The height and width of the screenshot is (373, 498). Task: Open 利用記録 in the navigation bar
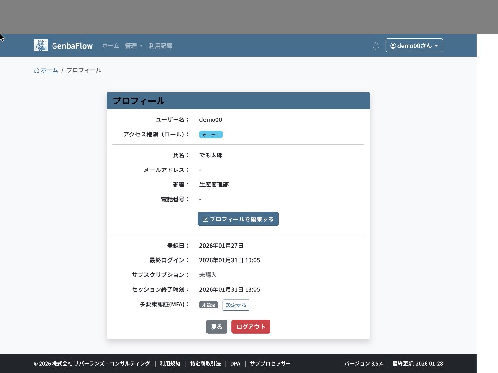160,46
